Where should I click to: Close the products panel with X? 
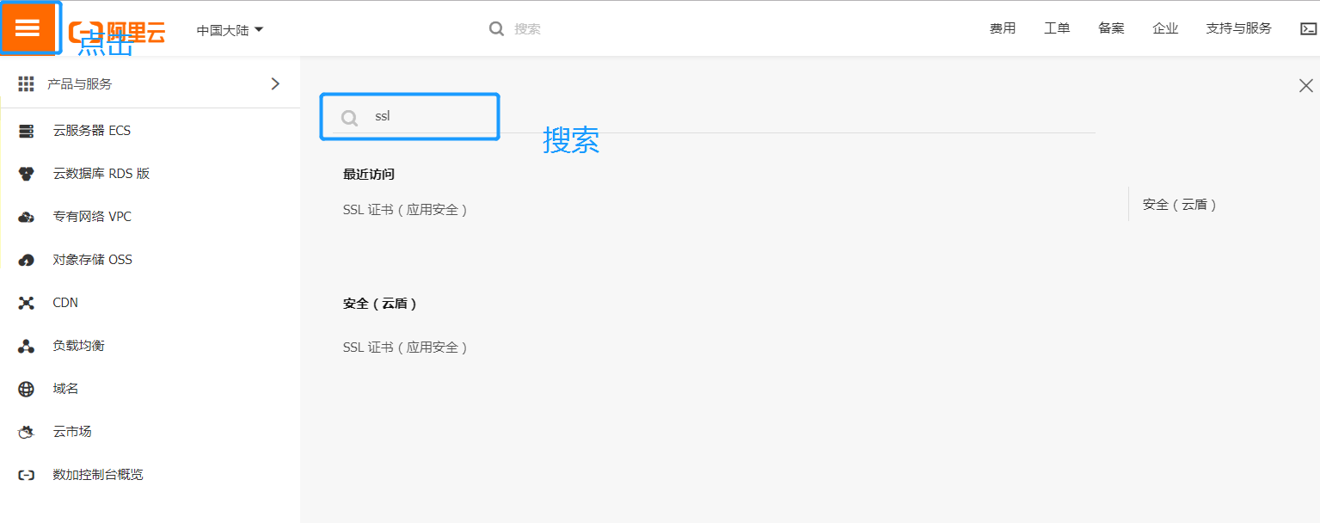tap(1306, 85)
